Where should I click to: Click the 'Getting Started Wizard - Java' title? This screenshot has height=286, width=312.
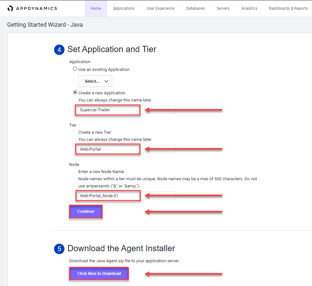pos(45,25)
